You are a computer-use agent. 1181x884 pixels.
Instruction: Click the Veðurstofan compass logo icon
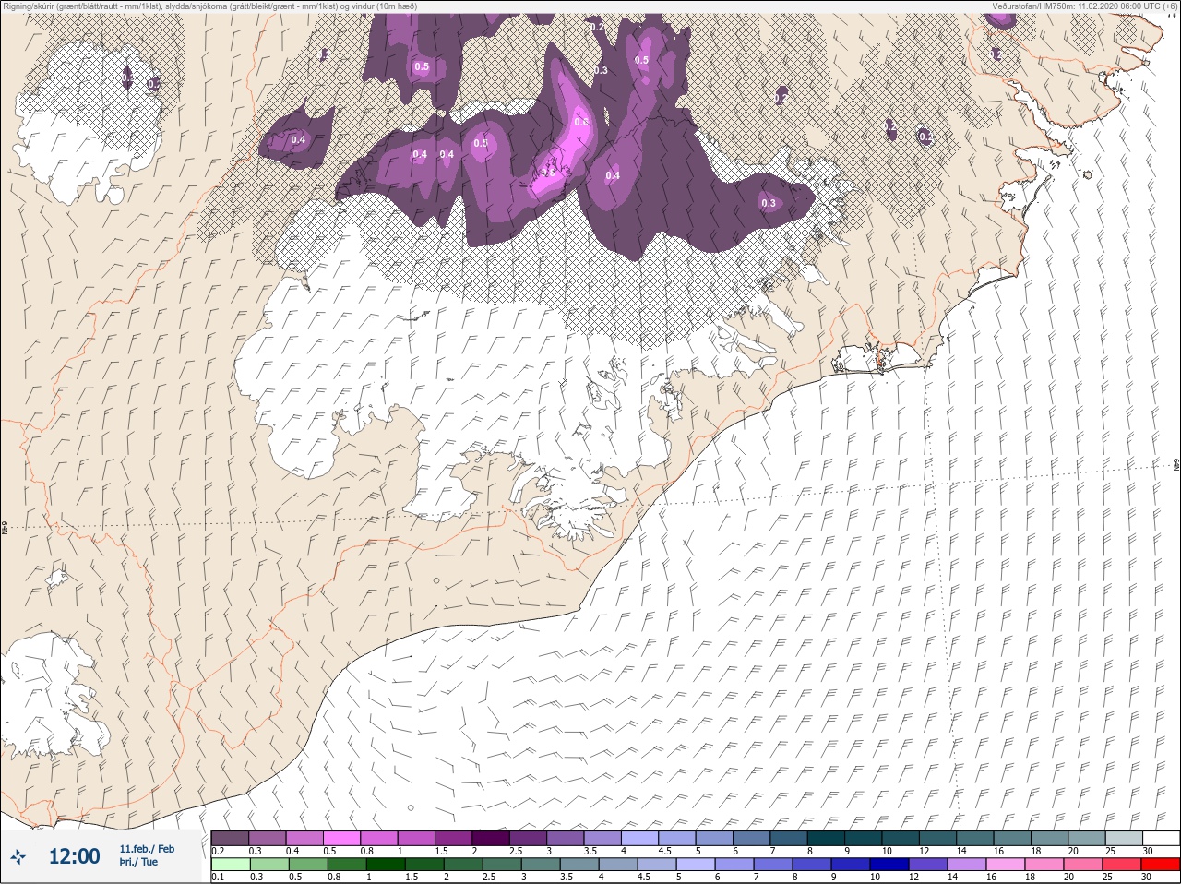coord(18,856)
